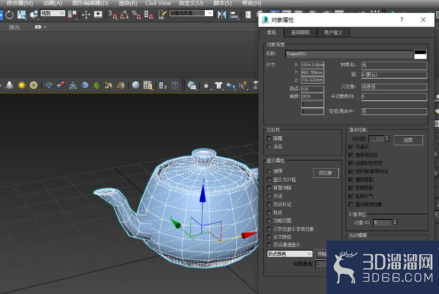Image resolution: width=439 pixels, height=294 pixels.
Task: Toggle Keyboard Shortcut Override icon
Action: click(98, 14)
